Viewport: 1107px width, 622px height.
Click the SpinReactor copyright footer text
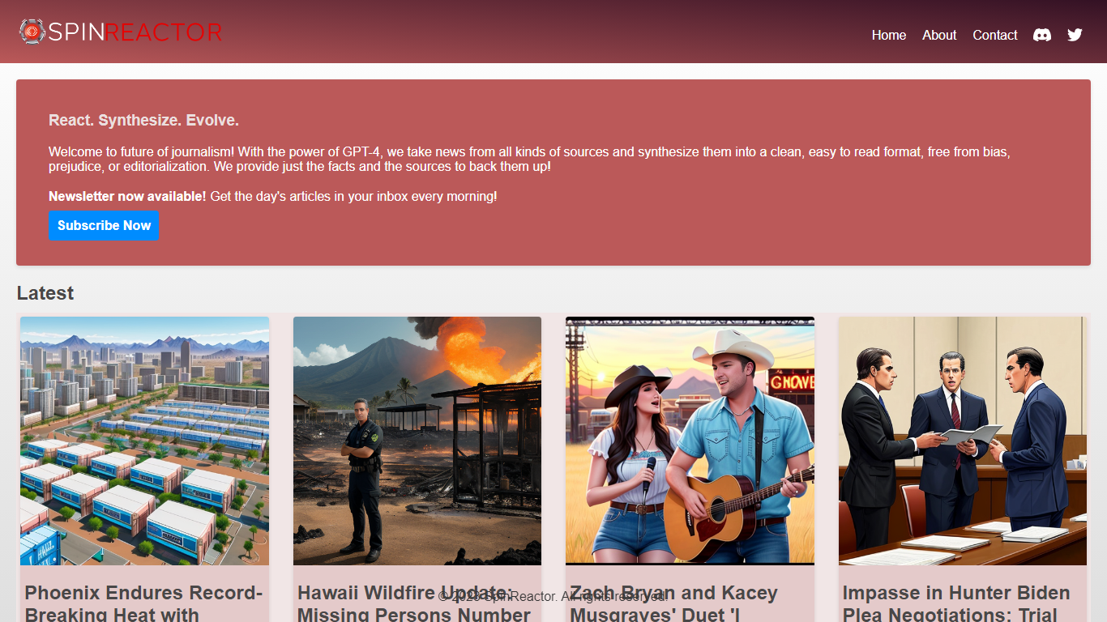(x=553, y=597)
